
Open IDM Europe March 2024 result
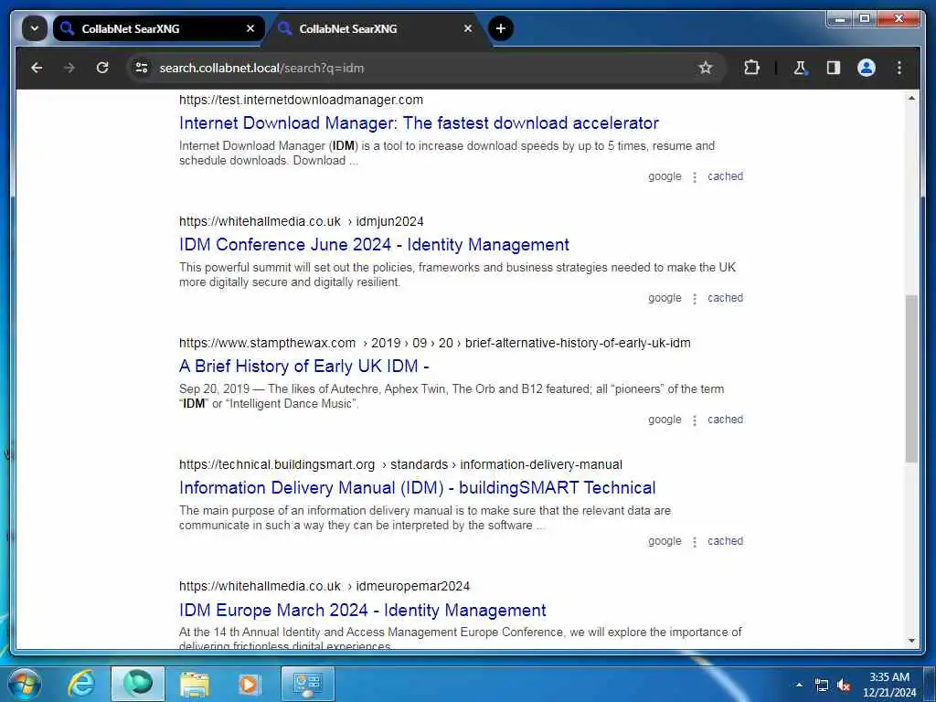point(362,610)
